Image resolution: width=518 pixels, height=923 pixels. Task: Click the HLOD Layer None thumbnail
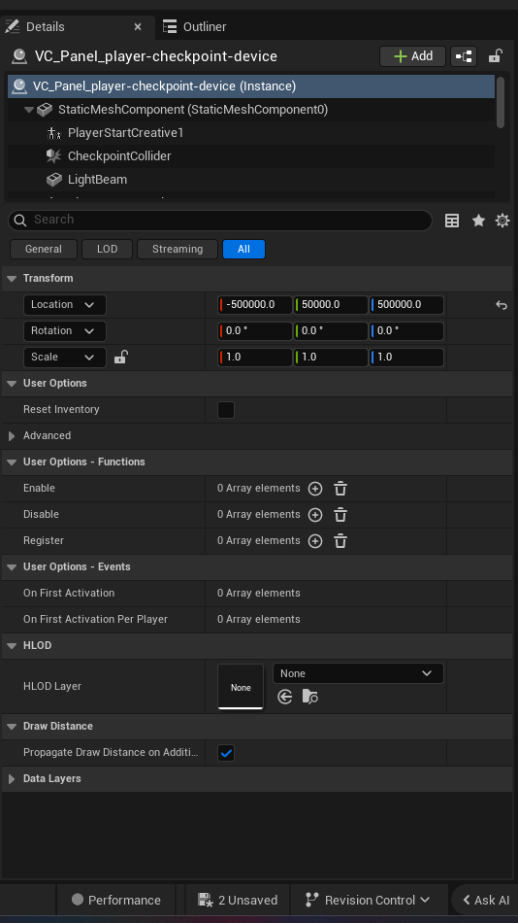pyautogui.click(x=241, y=686)
